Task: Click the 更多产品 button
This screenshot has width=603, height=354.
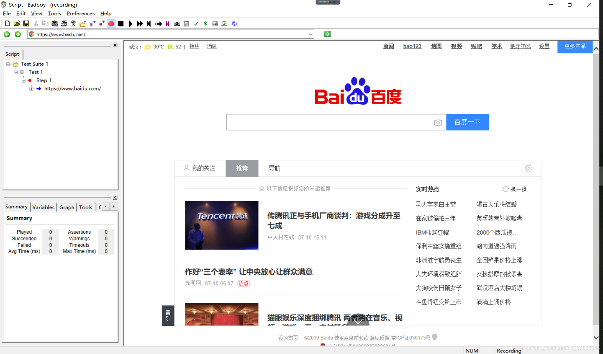Action: pos(575,46)
